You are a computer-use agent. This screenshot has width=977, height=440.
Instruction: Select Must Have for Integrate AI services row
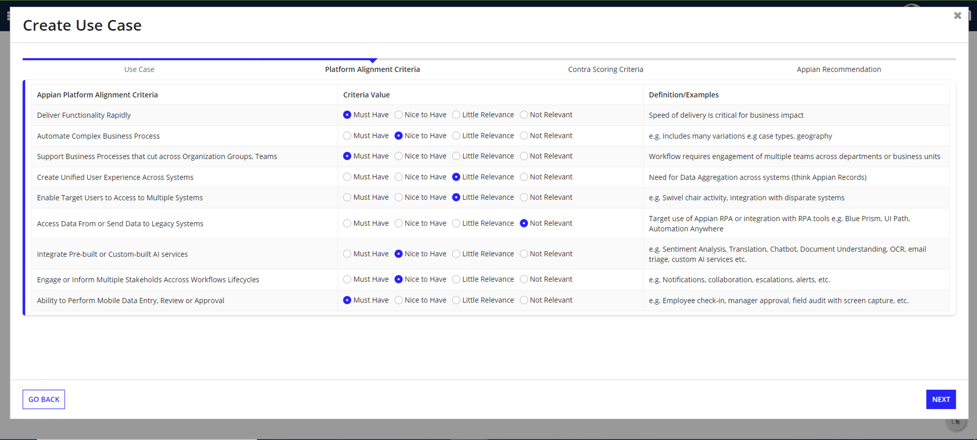pyautogui.click(x=347, y=254)
